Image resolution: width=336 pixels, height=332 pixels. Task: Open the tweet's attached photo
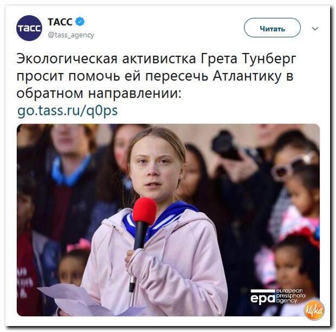point(168,220)
